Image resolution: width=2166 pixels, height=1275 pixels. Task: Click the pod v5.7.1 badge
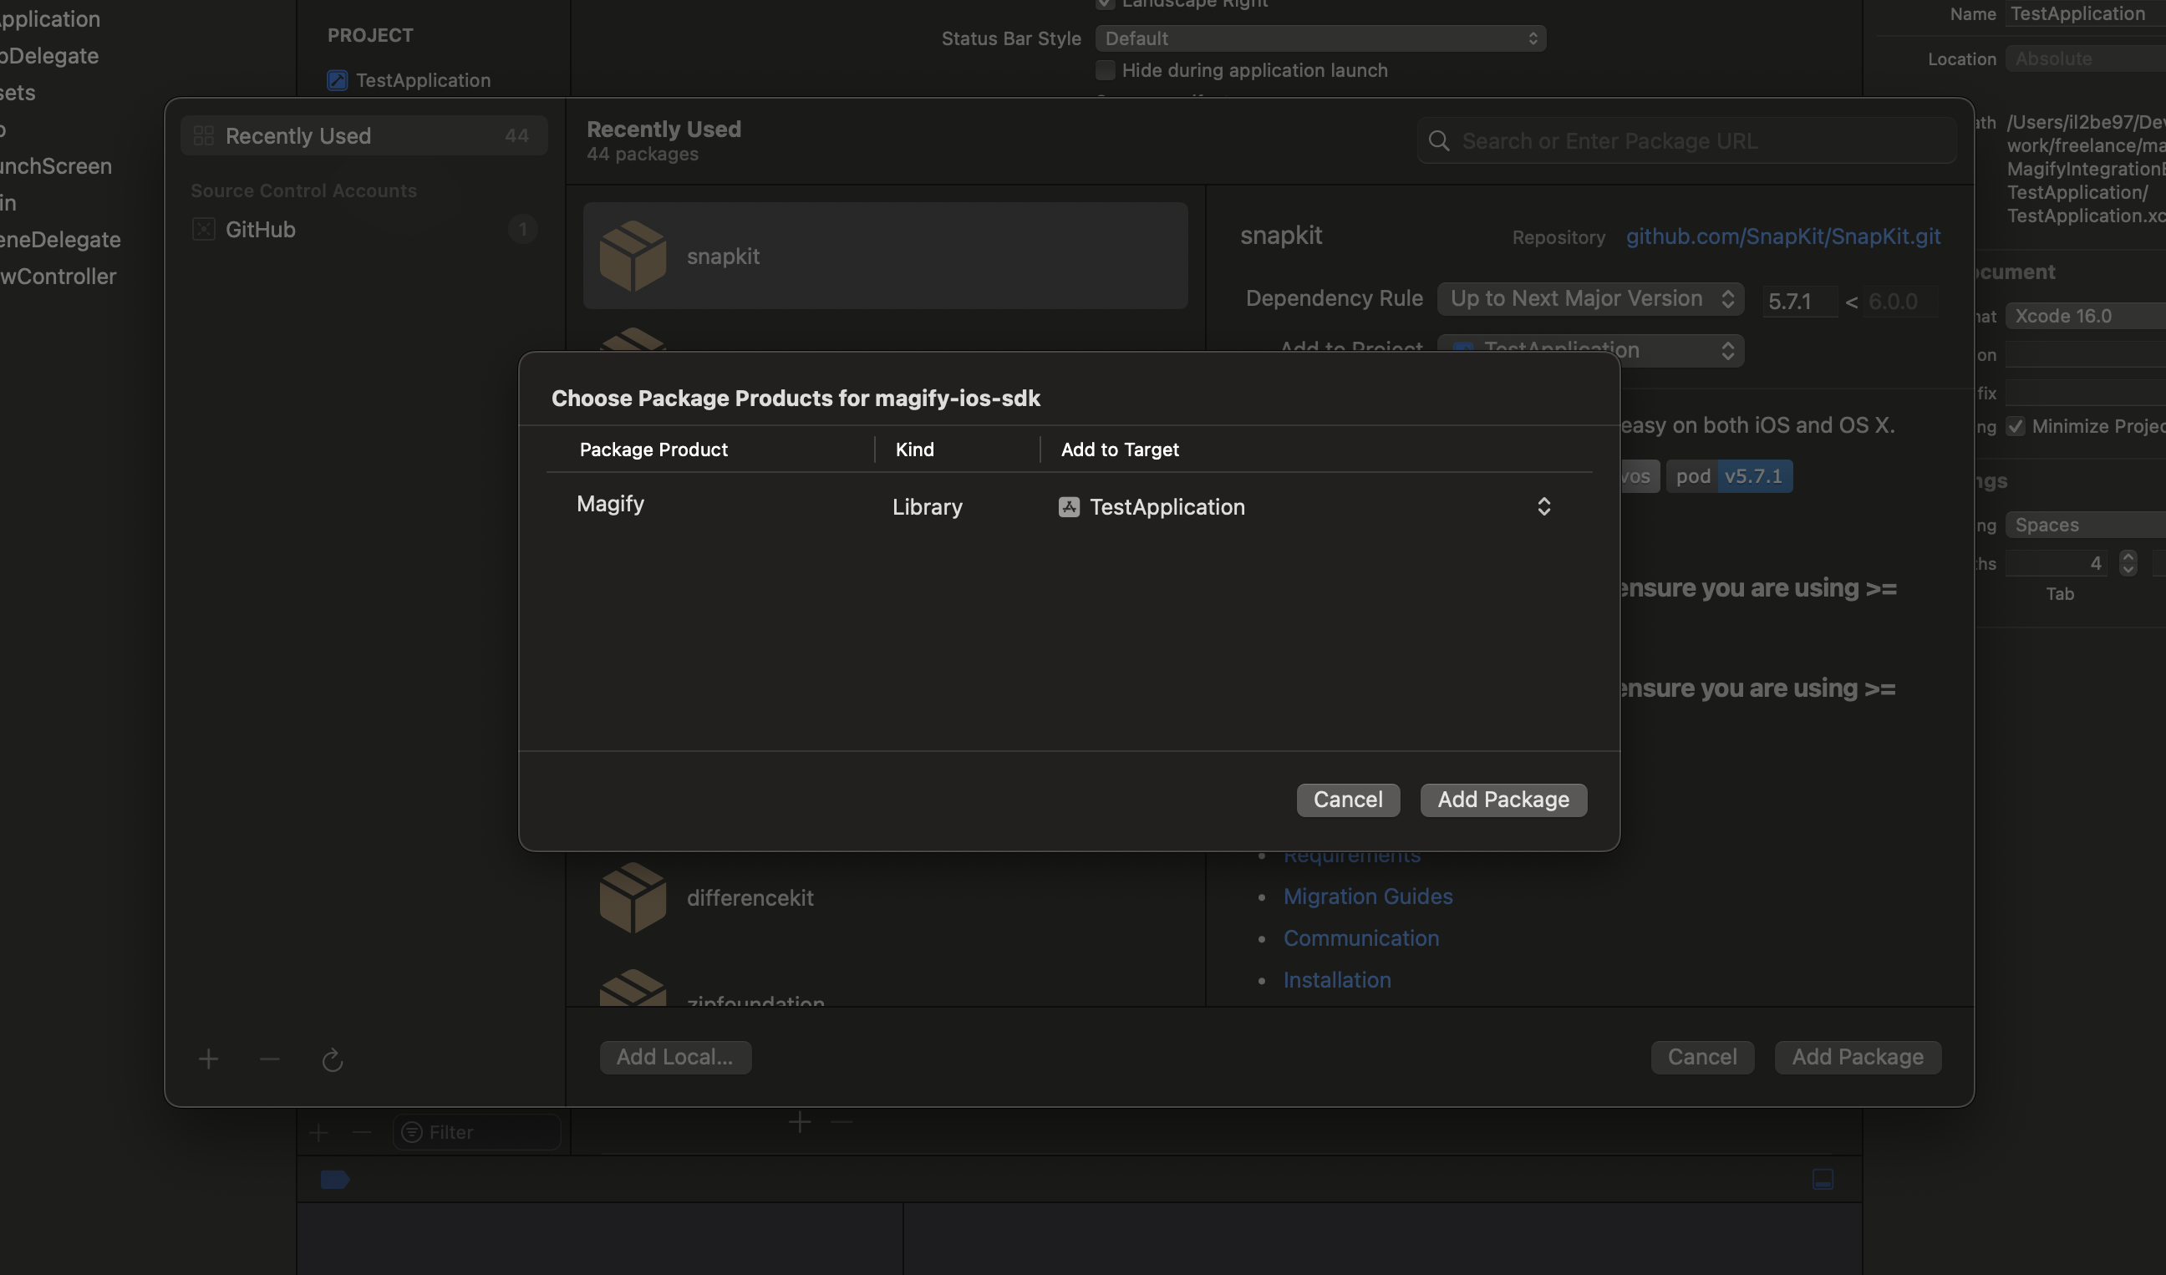[x=1728, y=476]
